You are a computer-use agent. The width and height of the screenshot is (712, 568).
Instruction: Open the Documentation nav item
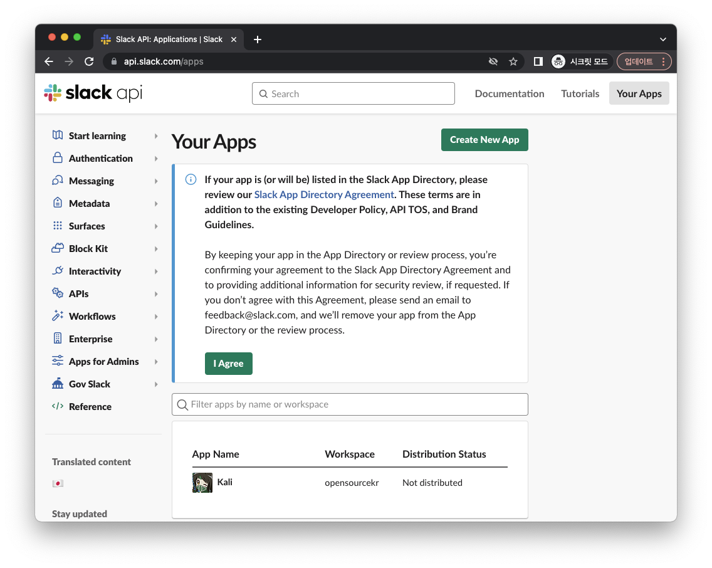click(510, 93)
